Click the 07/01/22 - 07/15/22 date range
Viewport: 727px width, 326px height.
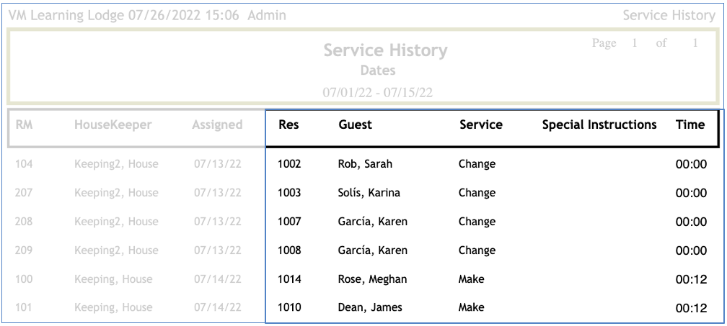pyautogui.click(x=377, y=92)
